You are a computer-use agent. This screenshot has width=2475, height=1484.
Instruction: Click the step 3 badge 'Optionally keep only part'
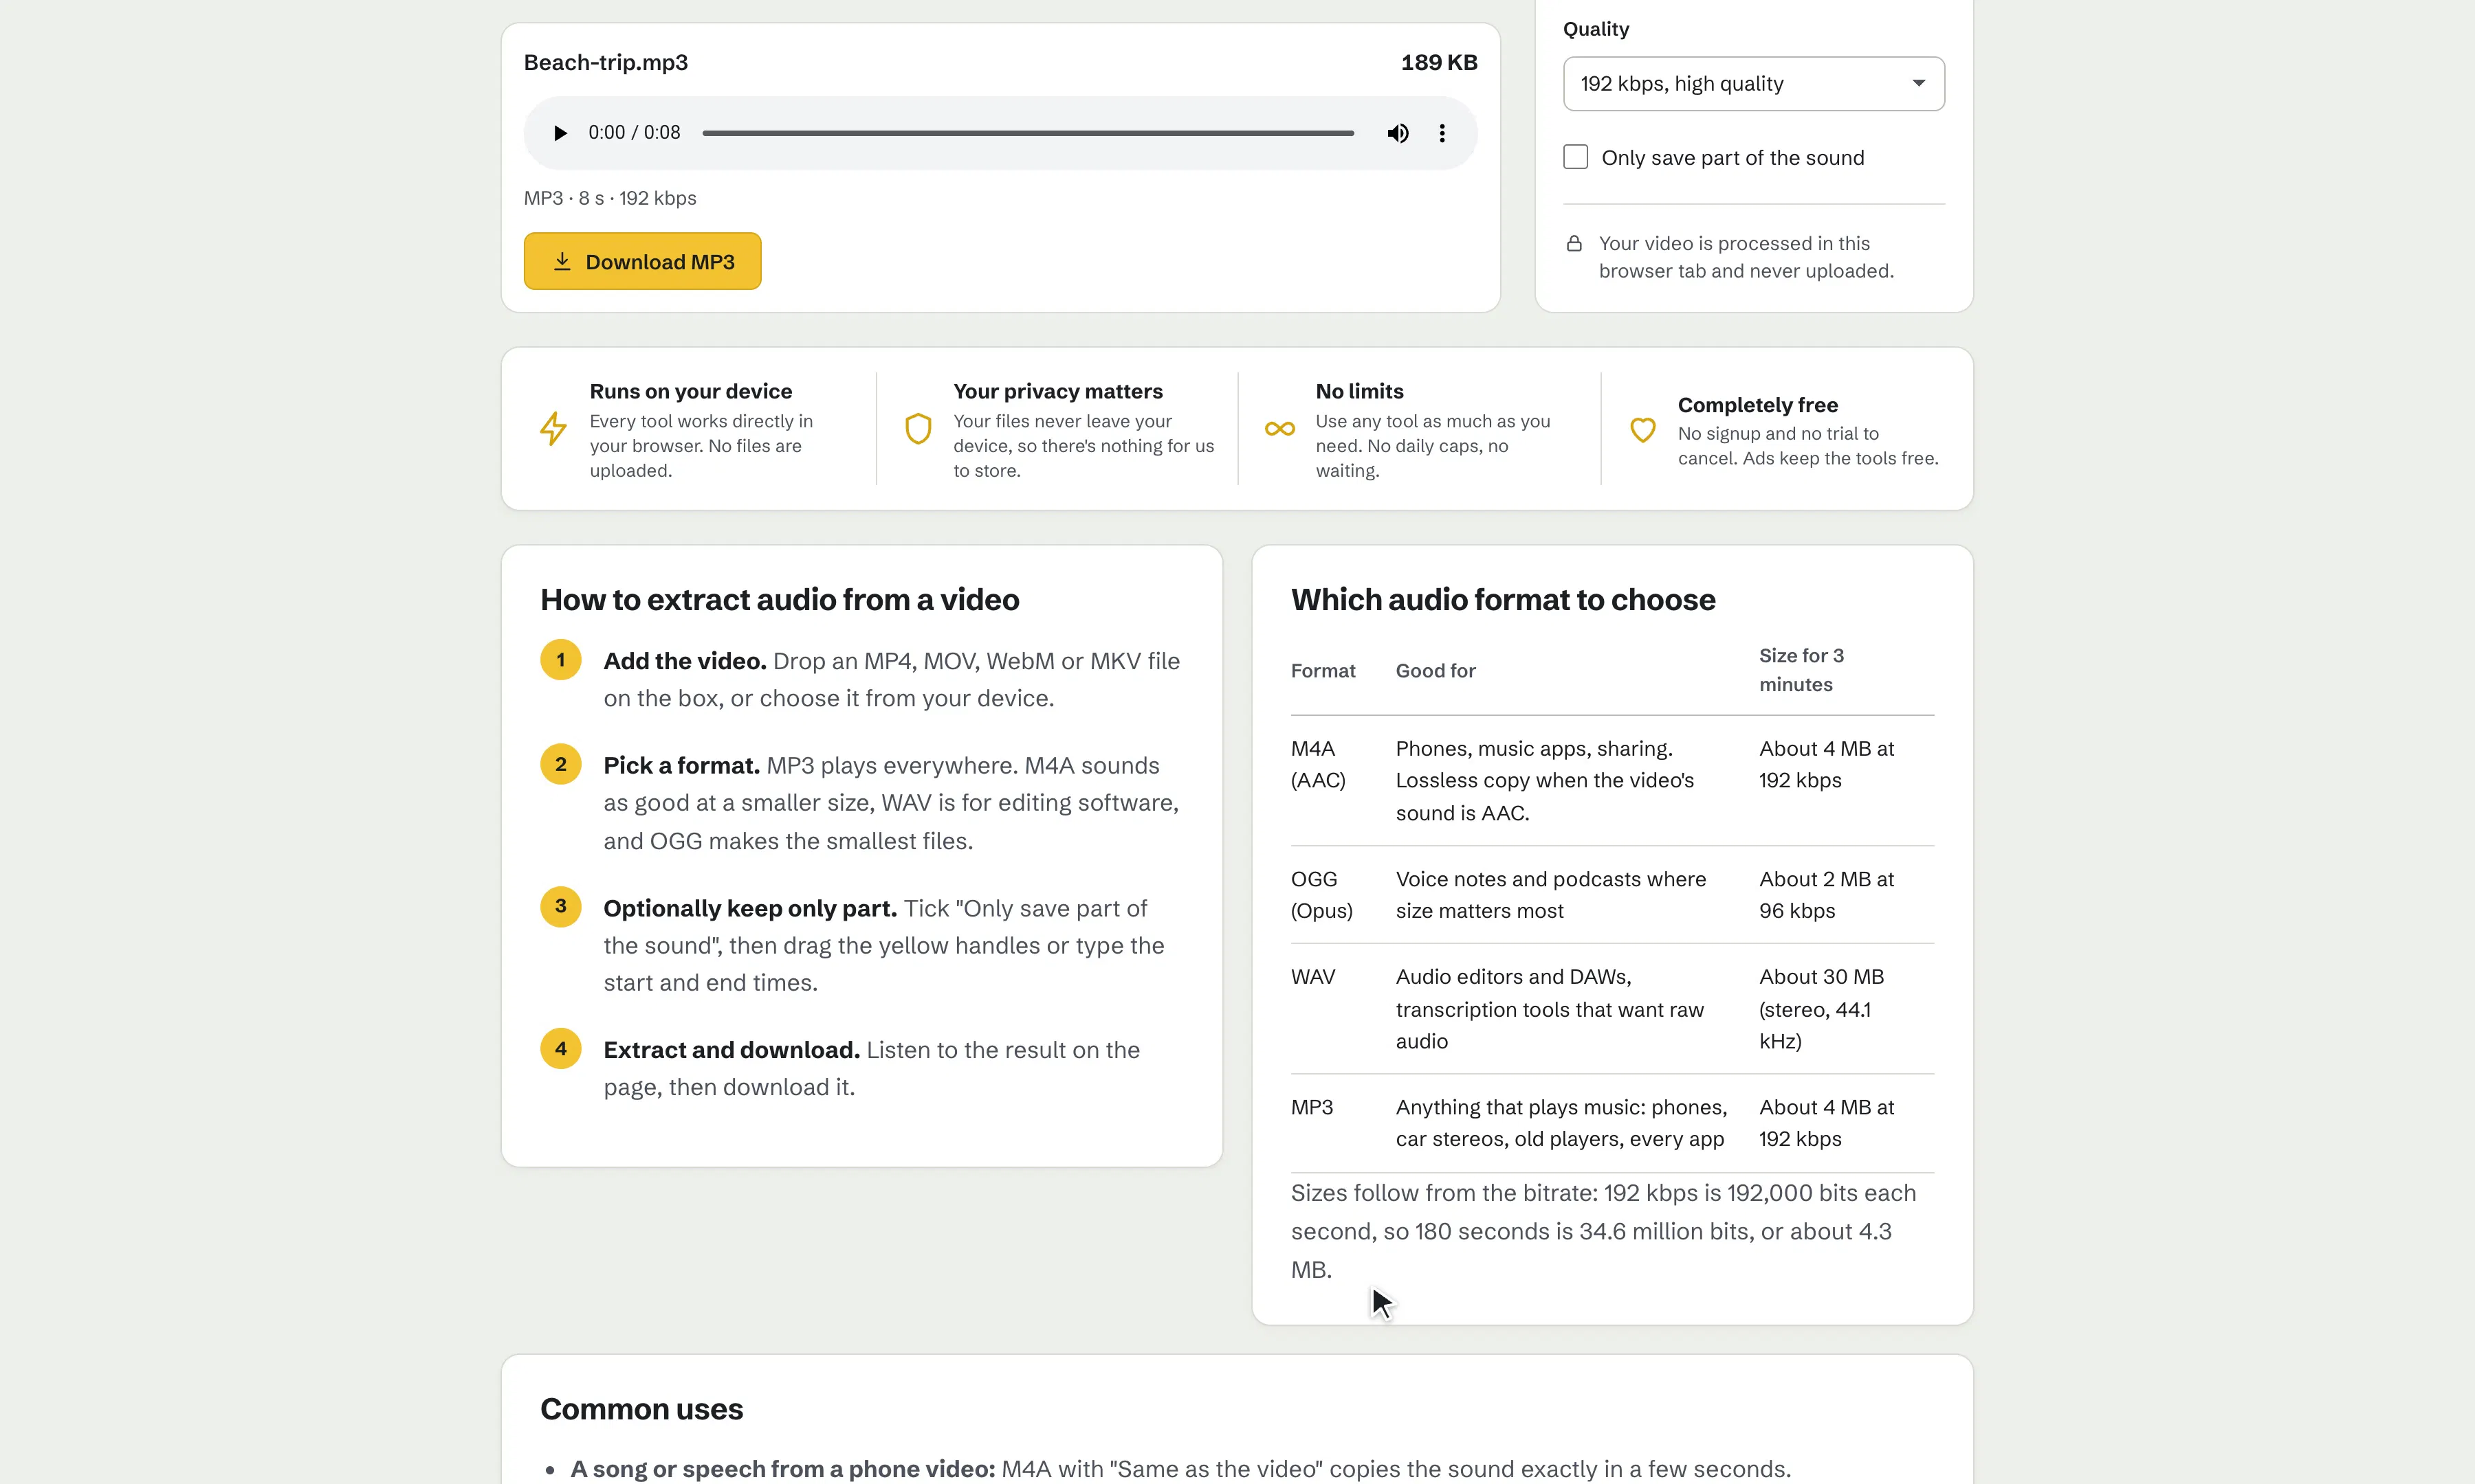(x=560, y=906)
